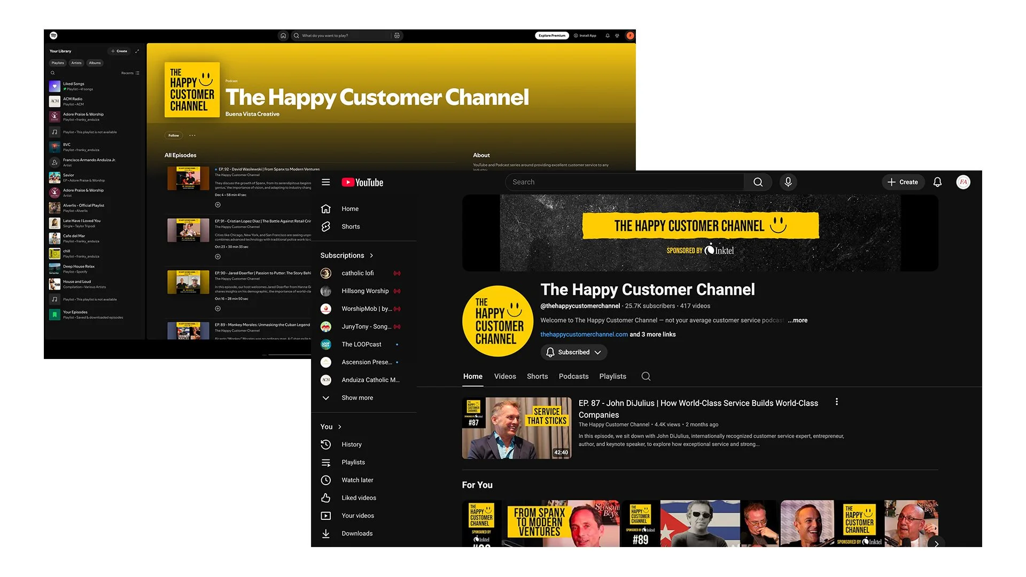Viewport: 1026px width, 577px height.
Task: Select the channel Home tab
Action: [x=473, y=377]
